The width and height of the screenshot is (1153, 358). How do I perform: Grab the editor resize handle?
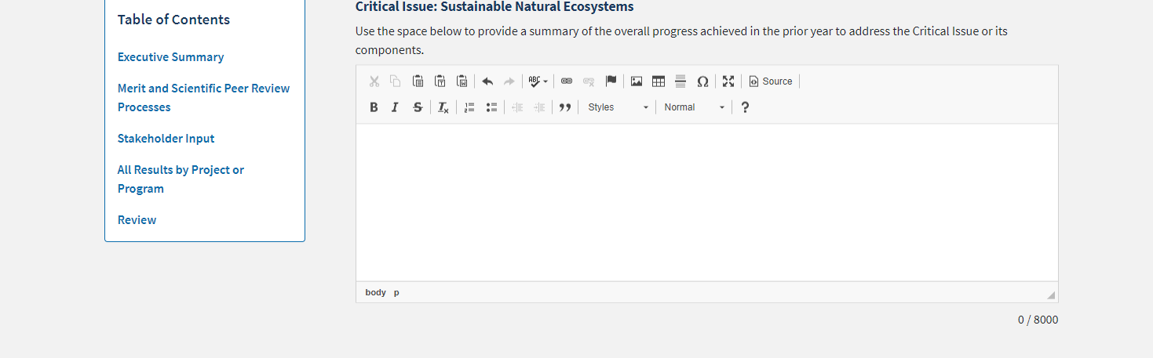point(1051,295)
